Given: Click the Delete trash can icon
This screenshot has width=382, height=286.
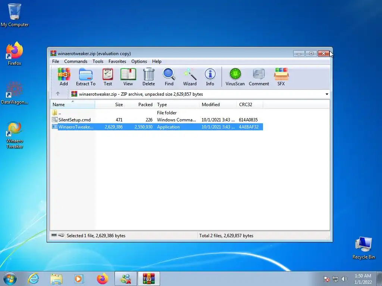Looking at the screenshot, I should pyautogui.click(x=148, y=77).
